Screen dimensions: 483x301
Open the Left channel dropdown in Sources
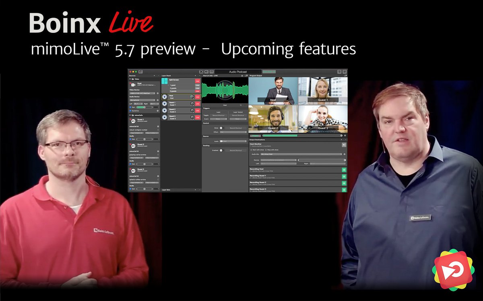(x=138, y=104)
